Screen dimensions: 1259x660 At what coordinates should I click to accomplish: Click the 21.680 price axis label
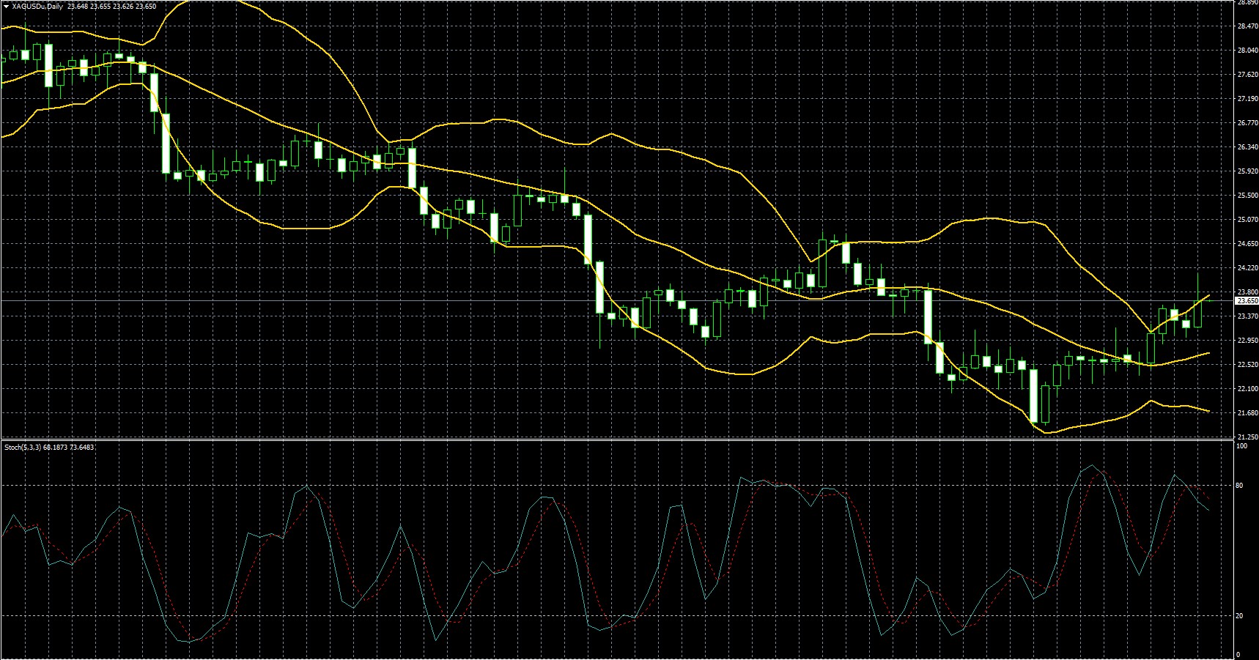point(1247,413)
